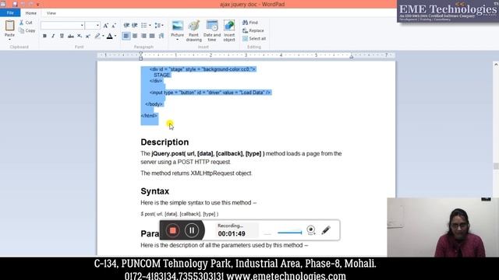The height and width of the screenshot is (280, 499).
Task: Pause the screen recording
Action: [x=192, y=230]
